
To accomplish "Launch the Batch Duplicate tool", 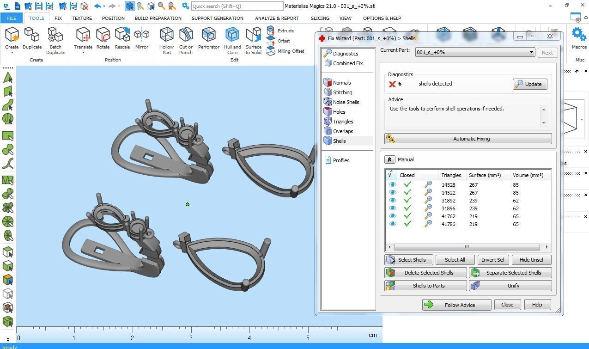I will click(55, 41).
